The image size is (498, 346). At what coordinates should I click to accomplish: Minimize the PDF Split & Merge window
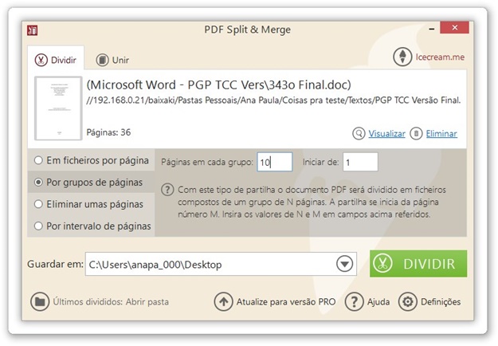431,29
